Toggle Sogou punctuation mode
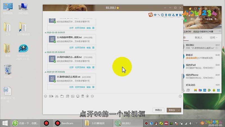The image size is (225, 127). 159,15
